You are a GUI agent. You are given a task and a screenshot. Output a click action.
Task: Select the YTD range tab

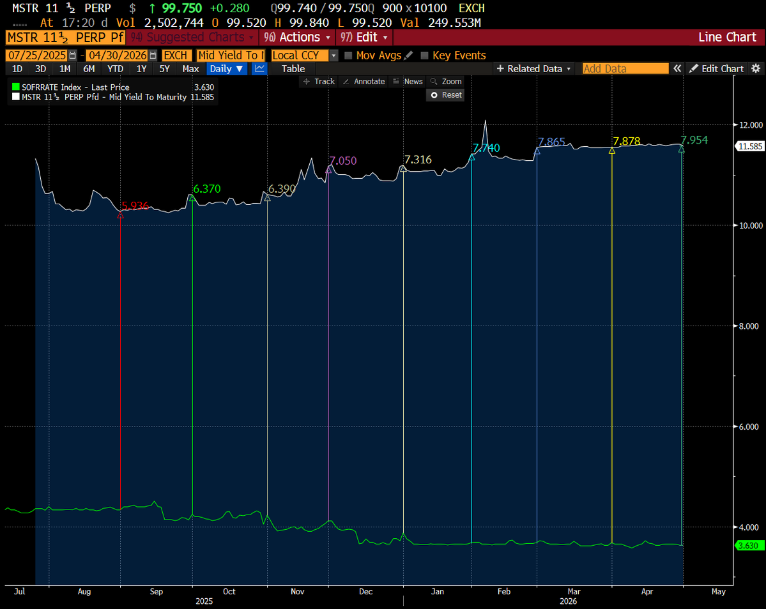tap(115, 69)
